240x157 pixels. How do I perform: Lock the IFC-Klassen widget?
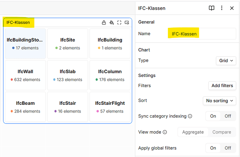click(104, 23)
